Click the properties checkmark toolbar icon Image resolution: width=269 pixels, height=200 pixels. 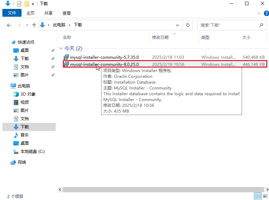(x=19, y=4)
